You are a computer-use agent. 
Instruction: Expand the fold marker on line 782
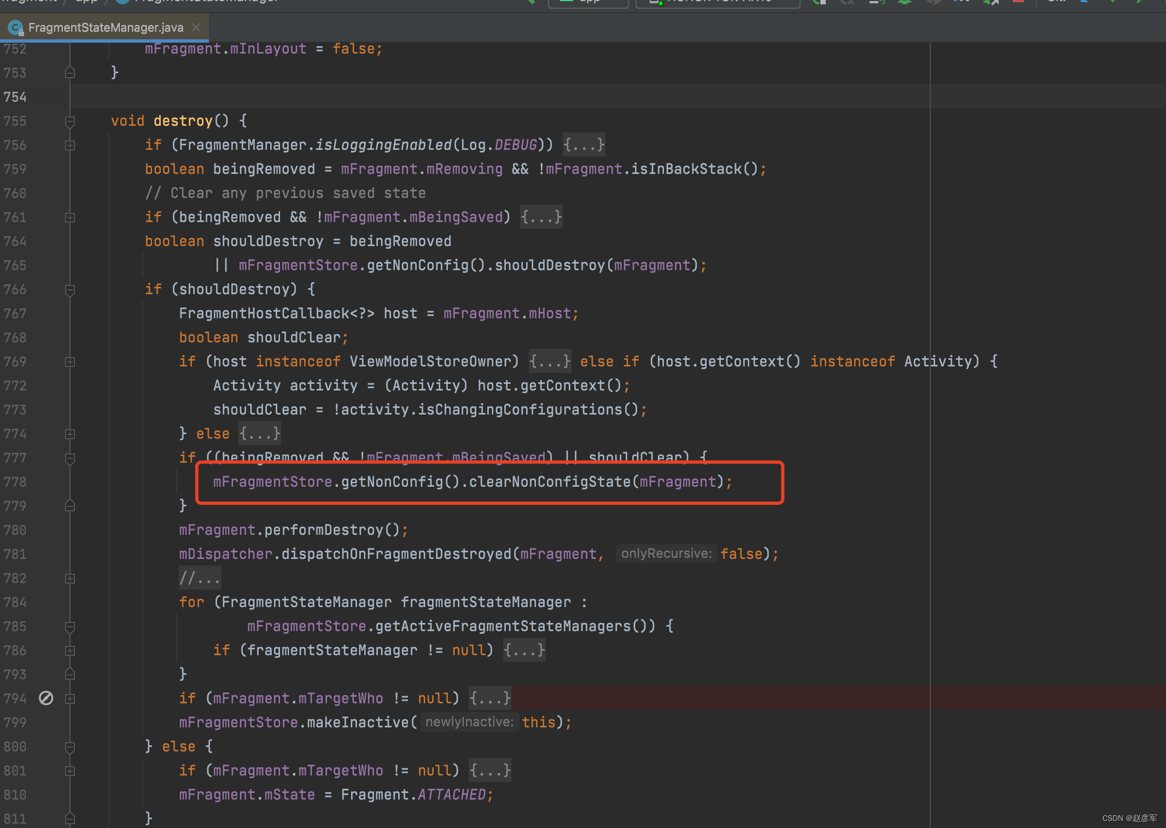(x=70, y=579)
